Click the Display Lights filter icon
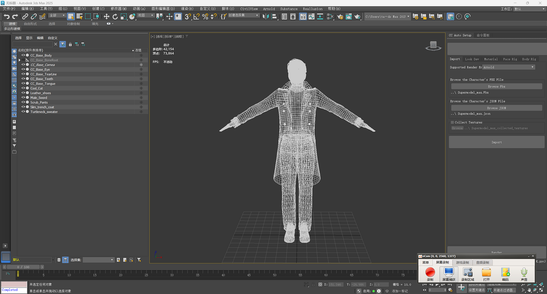547x294 pixels. [x=14, y=63]
